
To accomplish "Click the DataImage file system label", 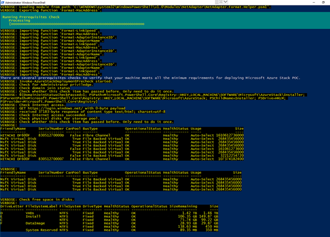I will pos(35,223).
